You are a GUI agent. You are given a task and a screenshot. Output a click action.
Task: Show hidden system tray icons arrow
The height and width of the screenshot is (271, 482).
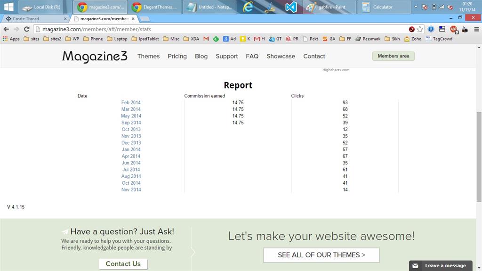416,7
